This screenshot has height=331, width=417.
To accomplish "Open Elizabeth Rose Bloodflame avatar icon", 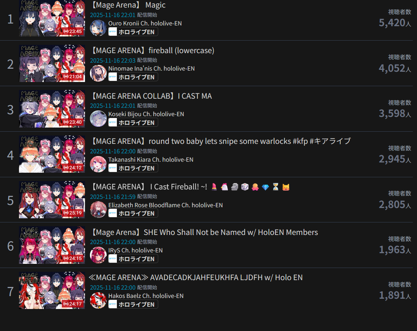I will coord(98,210).
